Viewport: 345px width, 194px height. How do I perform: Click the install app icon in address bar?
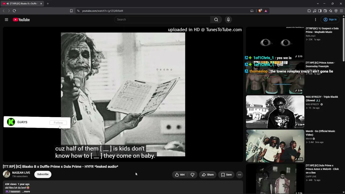(252, 11)
